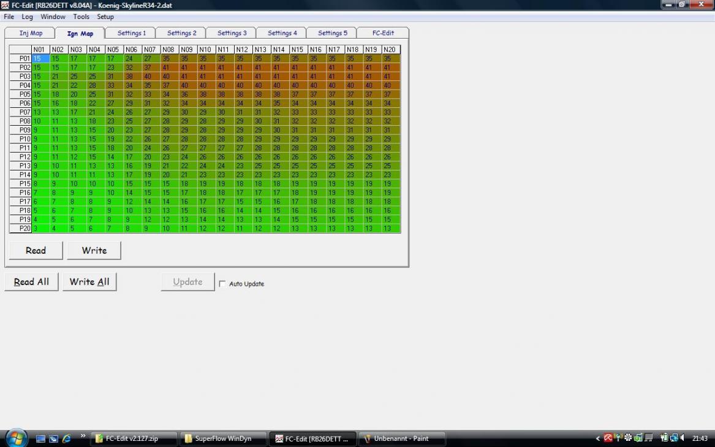This screenshot has height=447, width=715.
Task: Select the N10 column header
Action: click(205, 50)
